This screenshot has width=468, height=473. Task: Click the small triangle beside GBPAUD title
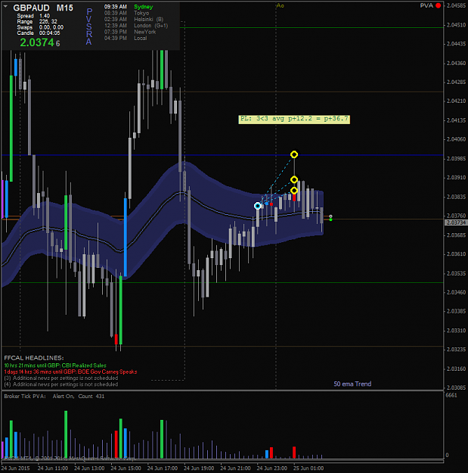[6, 6]
